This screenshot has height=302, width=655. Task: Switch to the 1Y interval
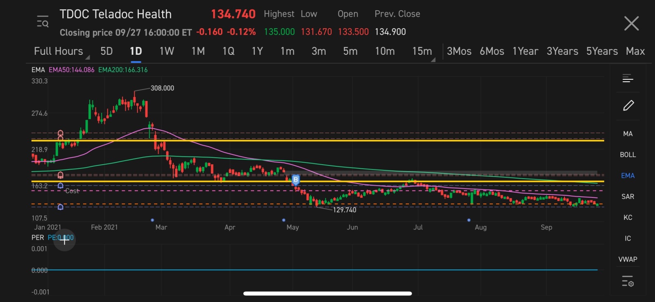pyautogui.click(x=257, y=51)
